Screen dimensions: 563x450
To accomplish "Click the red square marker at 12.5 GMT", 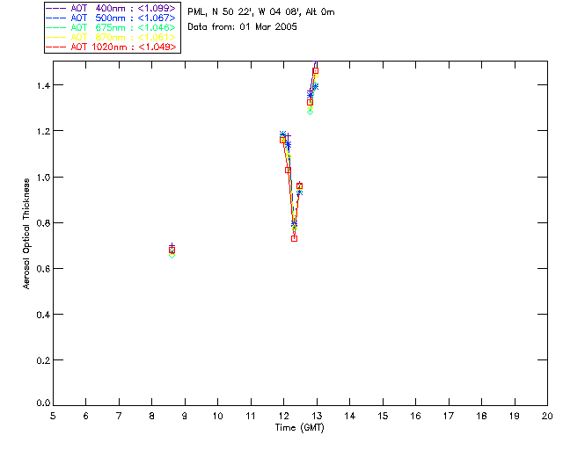I will coord(299,186).
